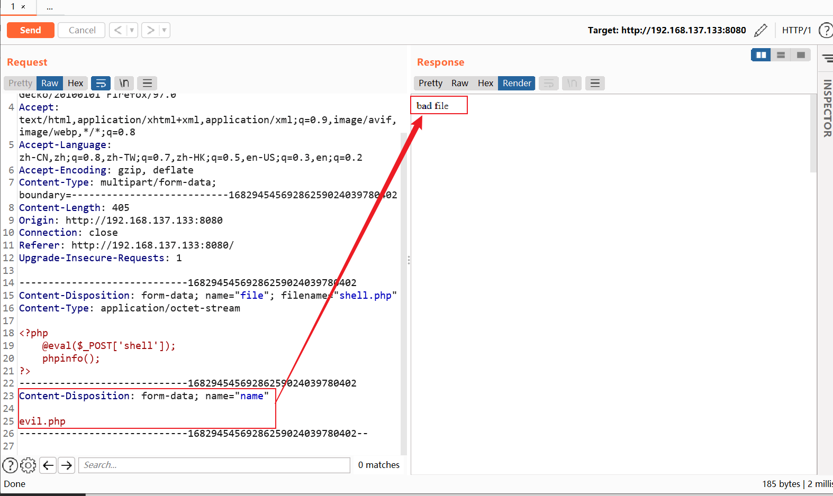833x496 pixels.
Task: Select top-bottom layout view
Action: (x=781, y=55)
